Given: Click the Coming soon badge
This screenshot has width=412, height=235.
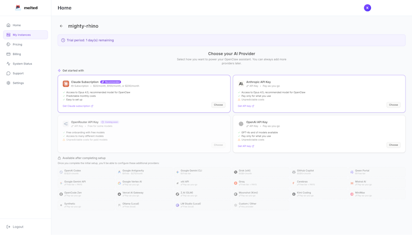Looking at the screenshot, I should (110, 122).
